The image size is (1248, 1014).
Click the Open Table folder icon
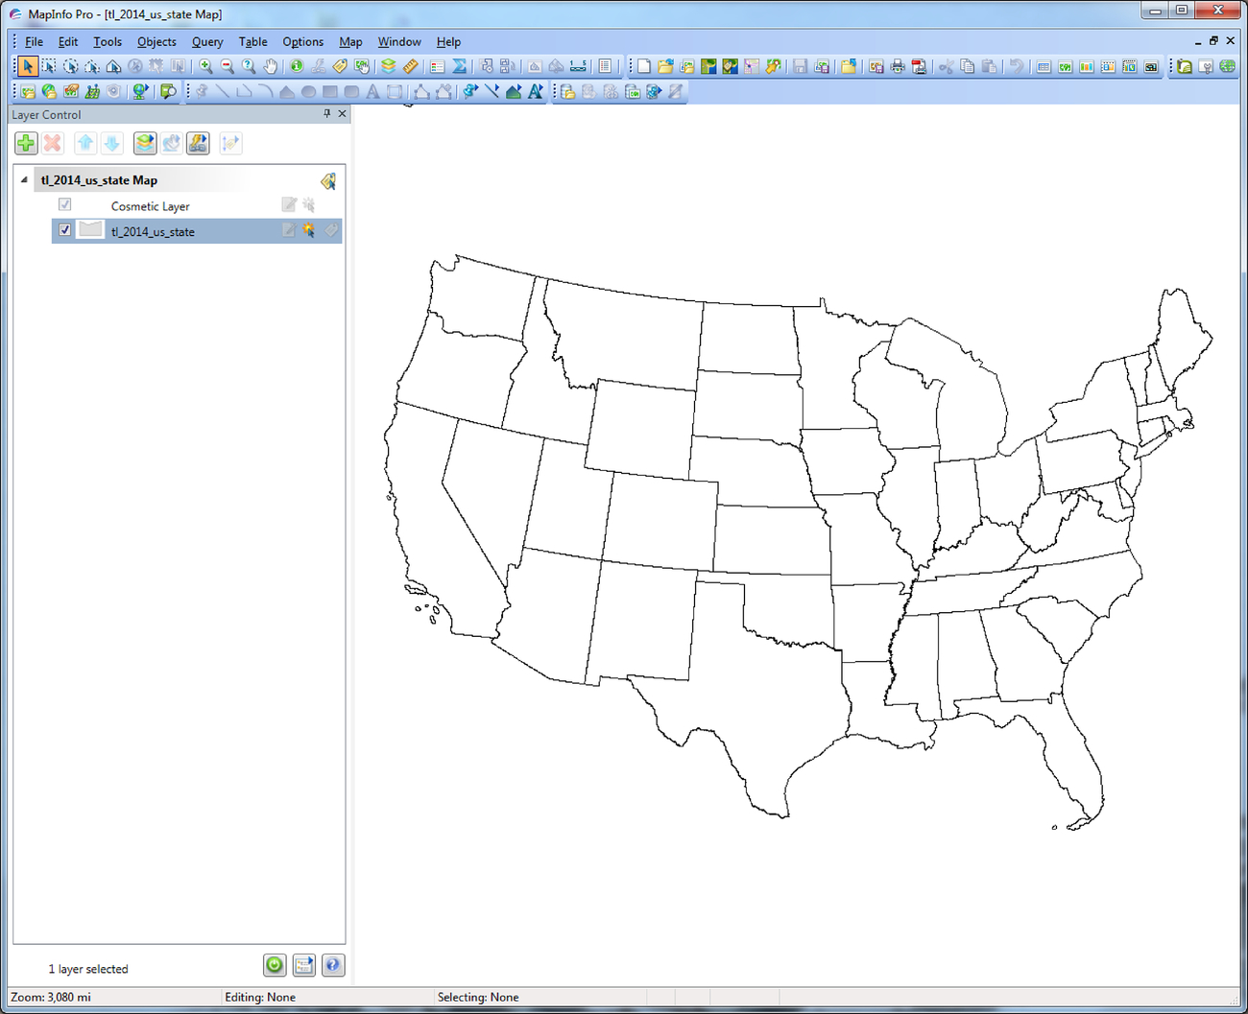coord(665,66)
